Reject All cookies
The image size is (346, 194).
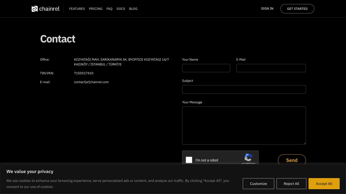pyautogui.click(x=291, y=184)
